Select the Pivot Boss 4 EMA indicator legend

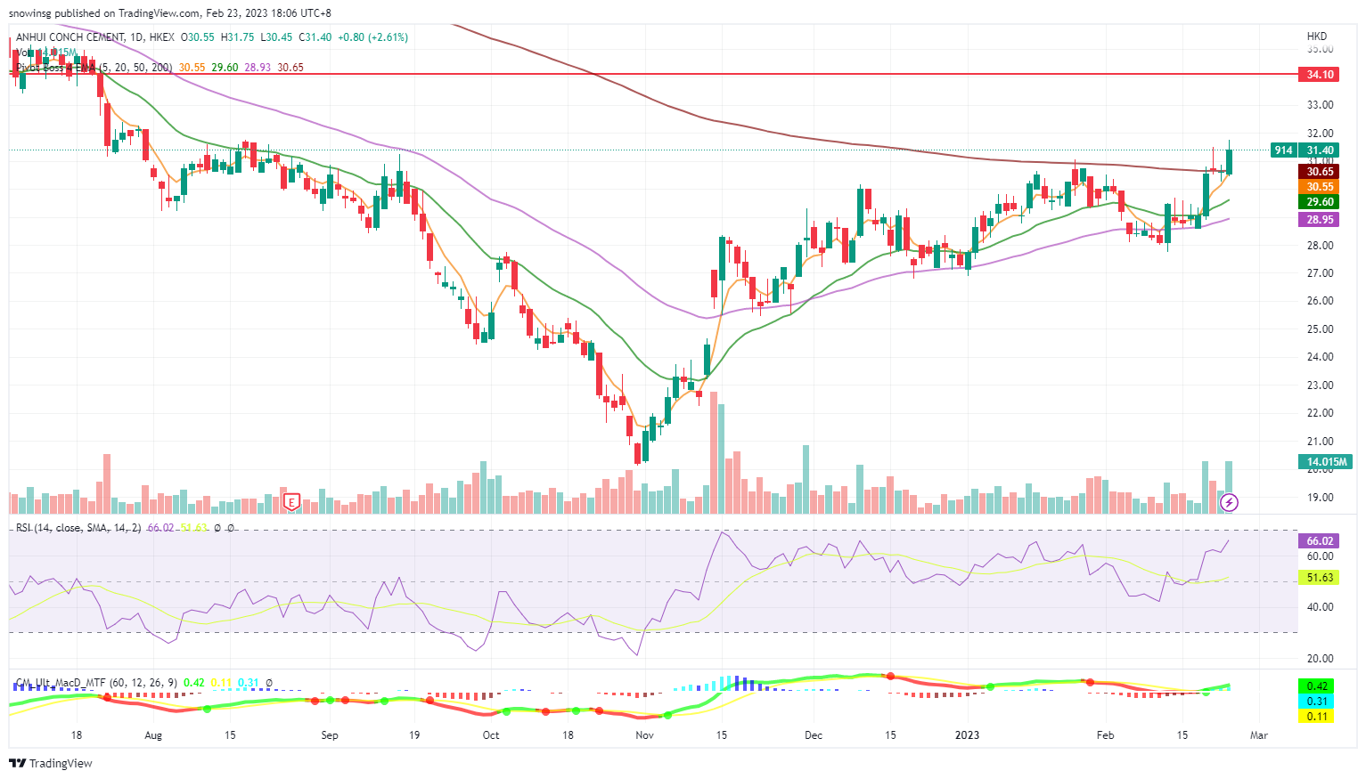click(x=94, y=68)
